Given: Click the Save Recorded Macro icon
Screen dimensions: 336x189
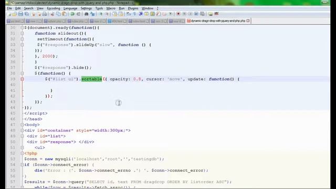Looking at the screenshot, I should pos(202,14).
